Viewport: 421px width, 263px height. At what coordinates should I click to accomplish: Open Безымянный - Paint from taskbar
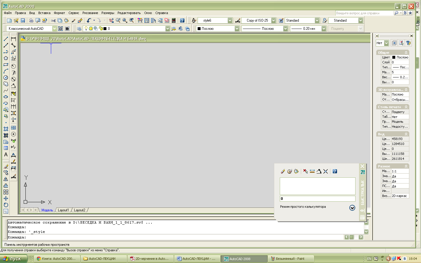(291, 259)
